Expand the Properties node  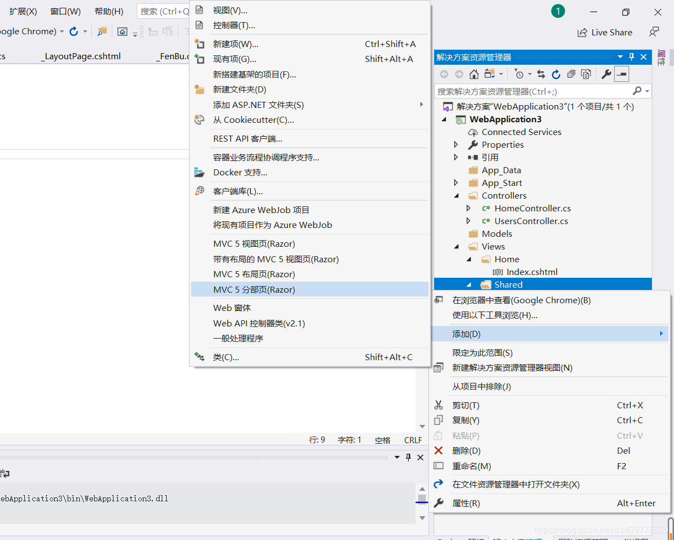pos(456,145)
